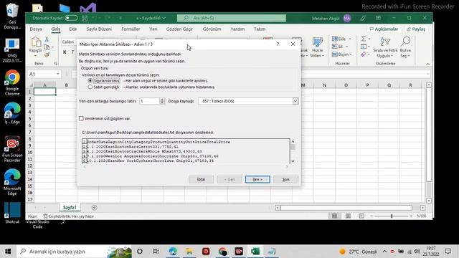Toggle the Otomatik Kaydet switch
Image resolution: width=459 pixels, height=258 pixels.
[71, 18]
